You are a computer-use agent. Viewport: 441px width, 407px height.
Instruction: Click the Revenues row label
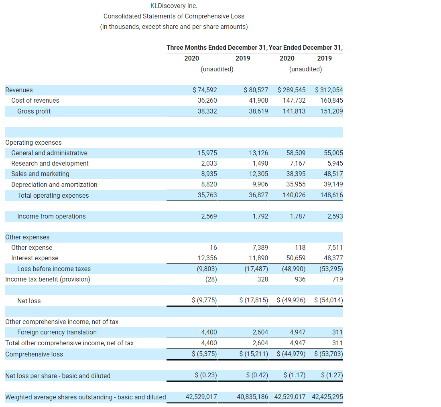click(x=18, y=90)
